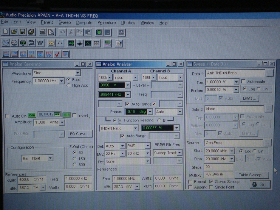Select Lin scale for Data 1
The height and width of the screenshot is (210, 280).
point(259,89)
